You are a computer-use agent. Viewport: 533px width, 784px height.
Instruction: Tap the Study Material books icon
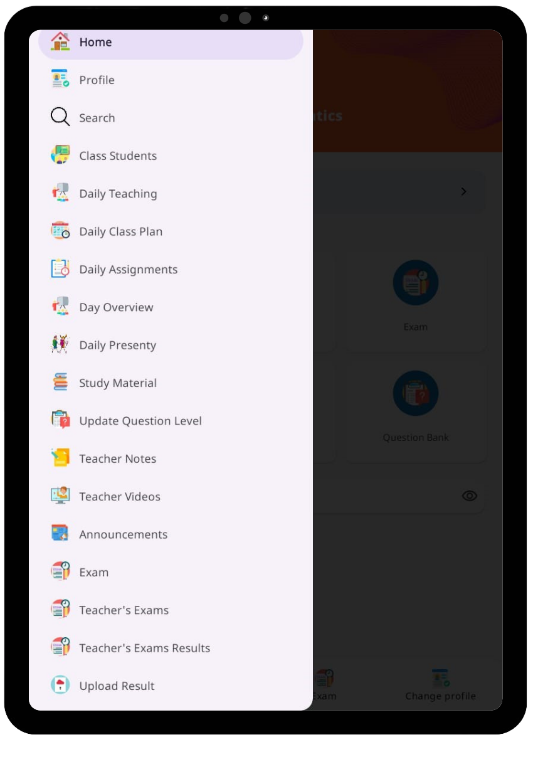click(60, 382)
